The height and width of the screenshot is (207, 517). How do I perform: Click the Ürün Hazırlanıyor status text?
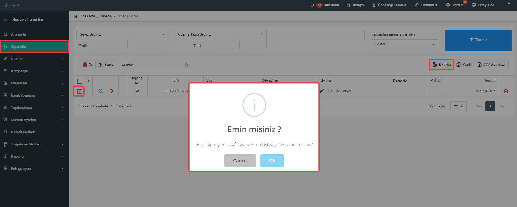coord(339,91)
